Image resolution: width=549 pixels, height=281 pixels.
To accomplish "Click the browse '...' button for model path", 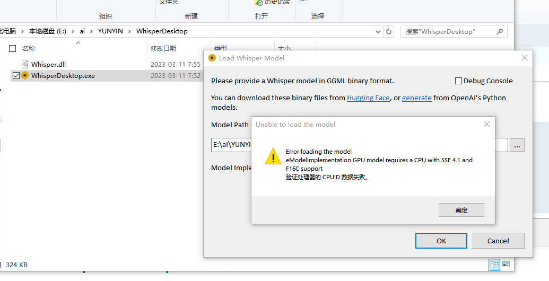I will pyautogui.click(x=517, y=145).
